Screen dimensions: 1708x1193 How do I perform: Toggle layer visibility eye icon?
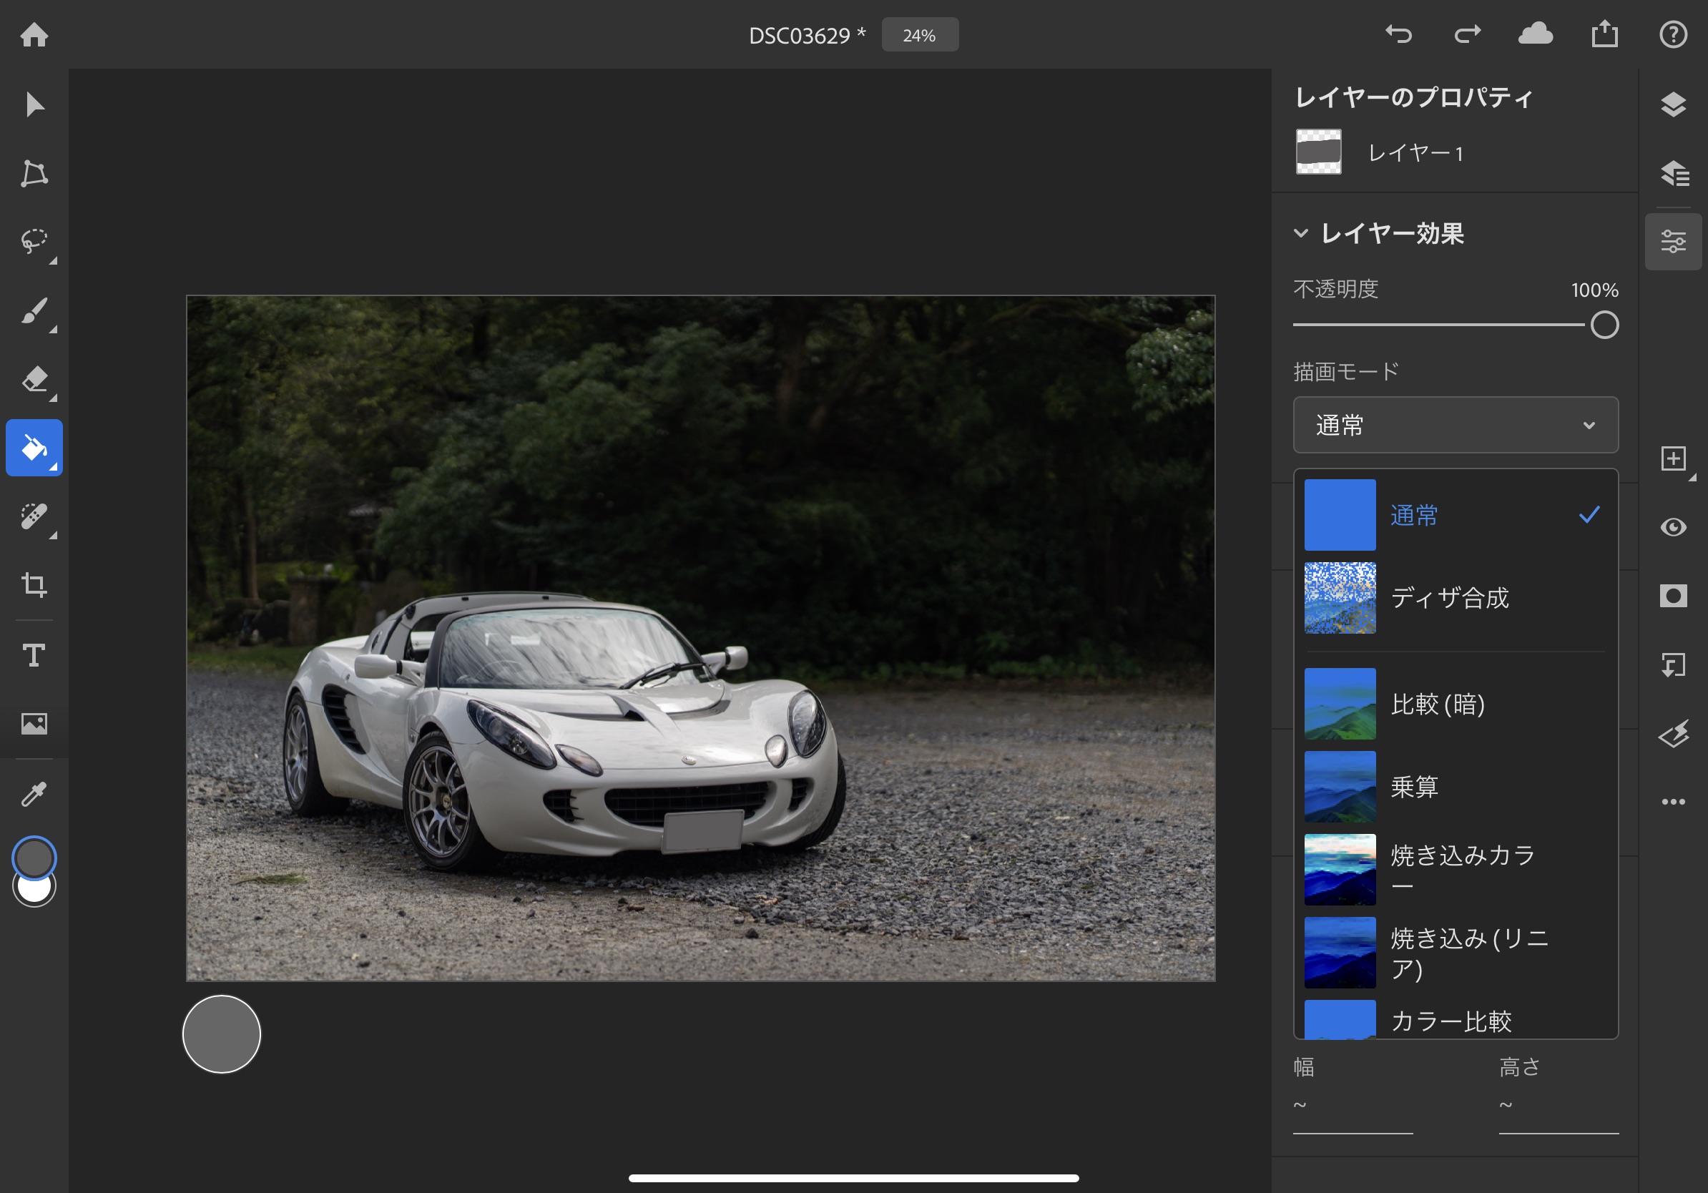pos(1673,527)
